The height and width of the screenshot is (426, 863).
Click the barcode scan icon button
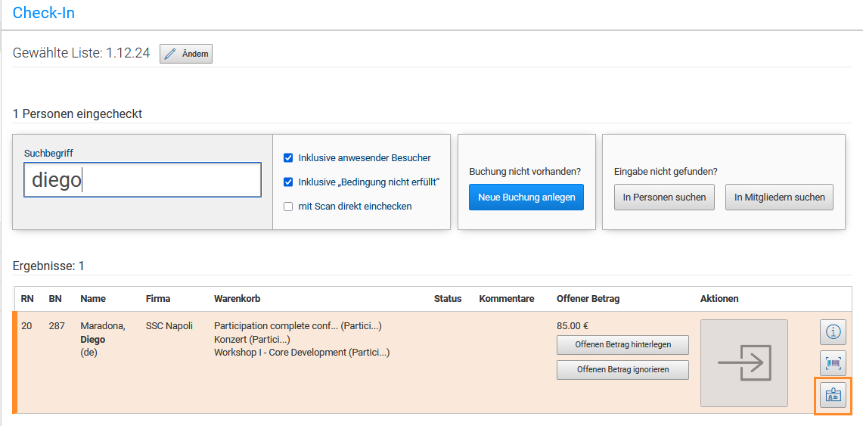833,363
